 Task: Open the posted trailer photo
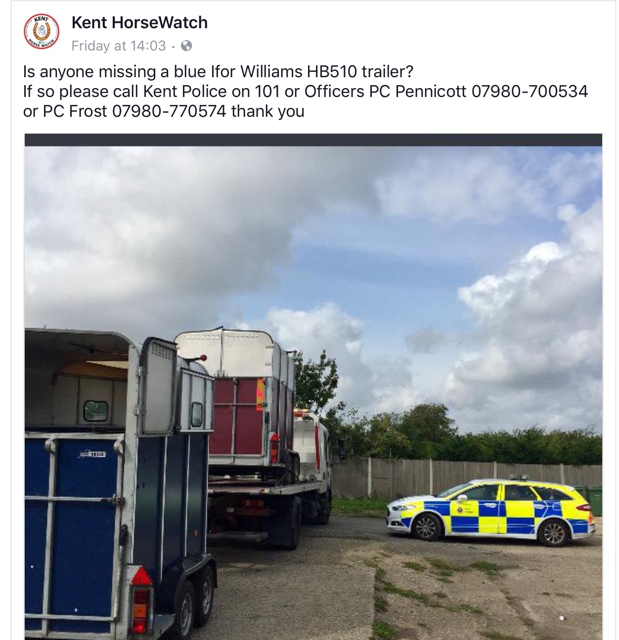tap(313, 387)
